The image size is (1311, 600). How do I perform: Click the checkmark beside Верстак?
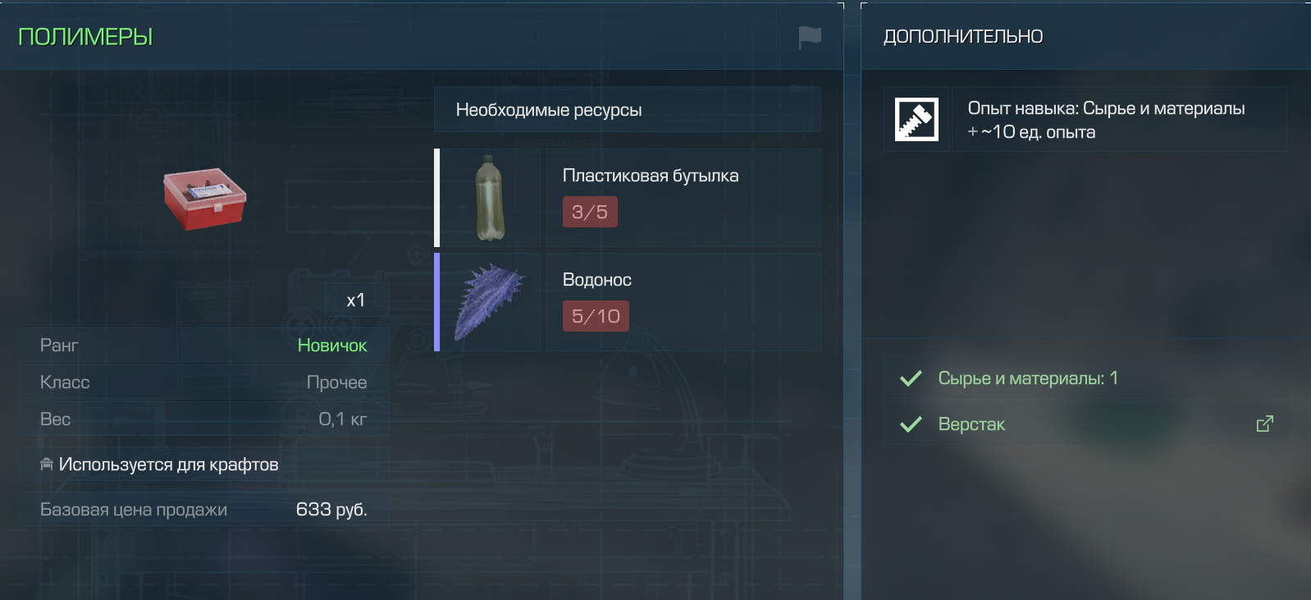click(x=911, y=424)
